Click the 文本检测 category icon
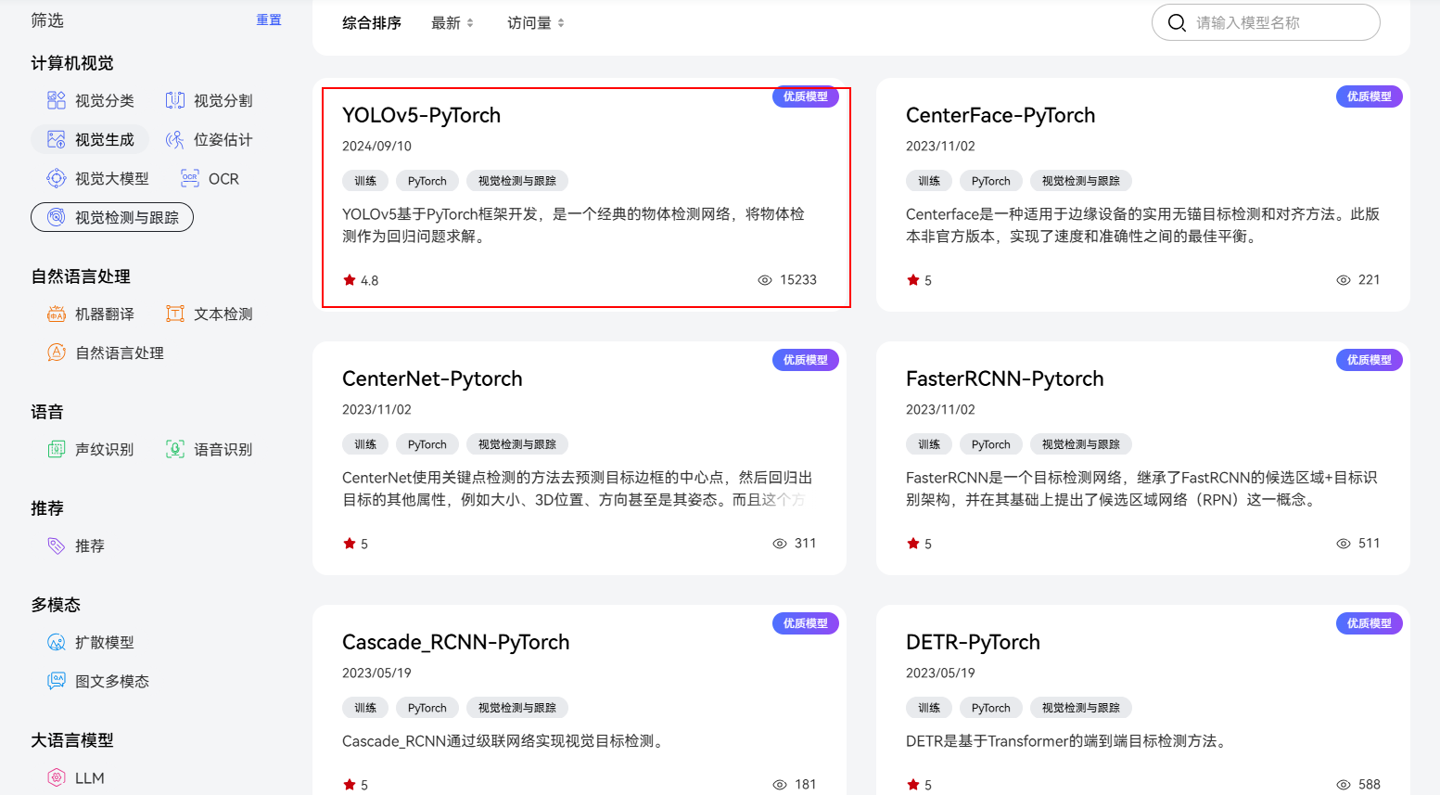Viewport: 1440px width, 795px height. click(175, 314)
